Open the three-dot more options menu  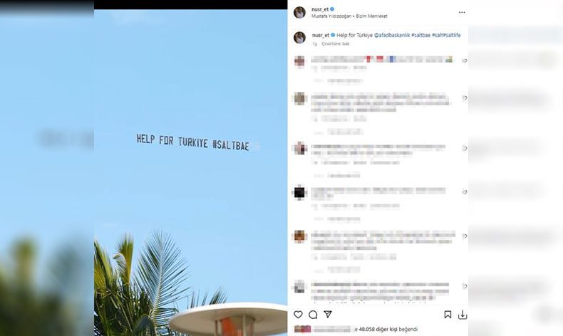462,12
